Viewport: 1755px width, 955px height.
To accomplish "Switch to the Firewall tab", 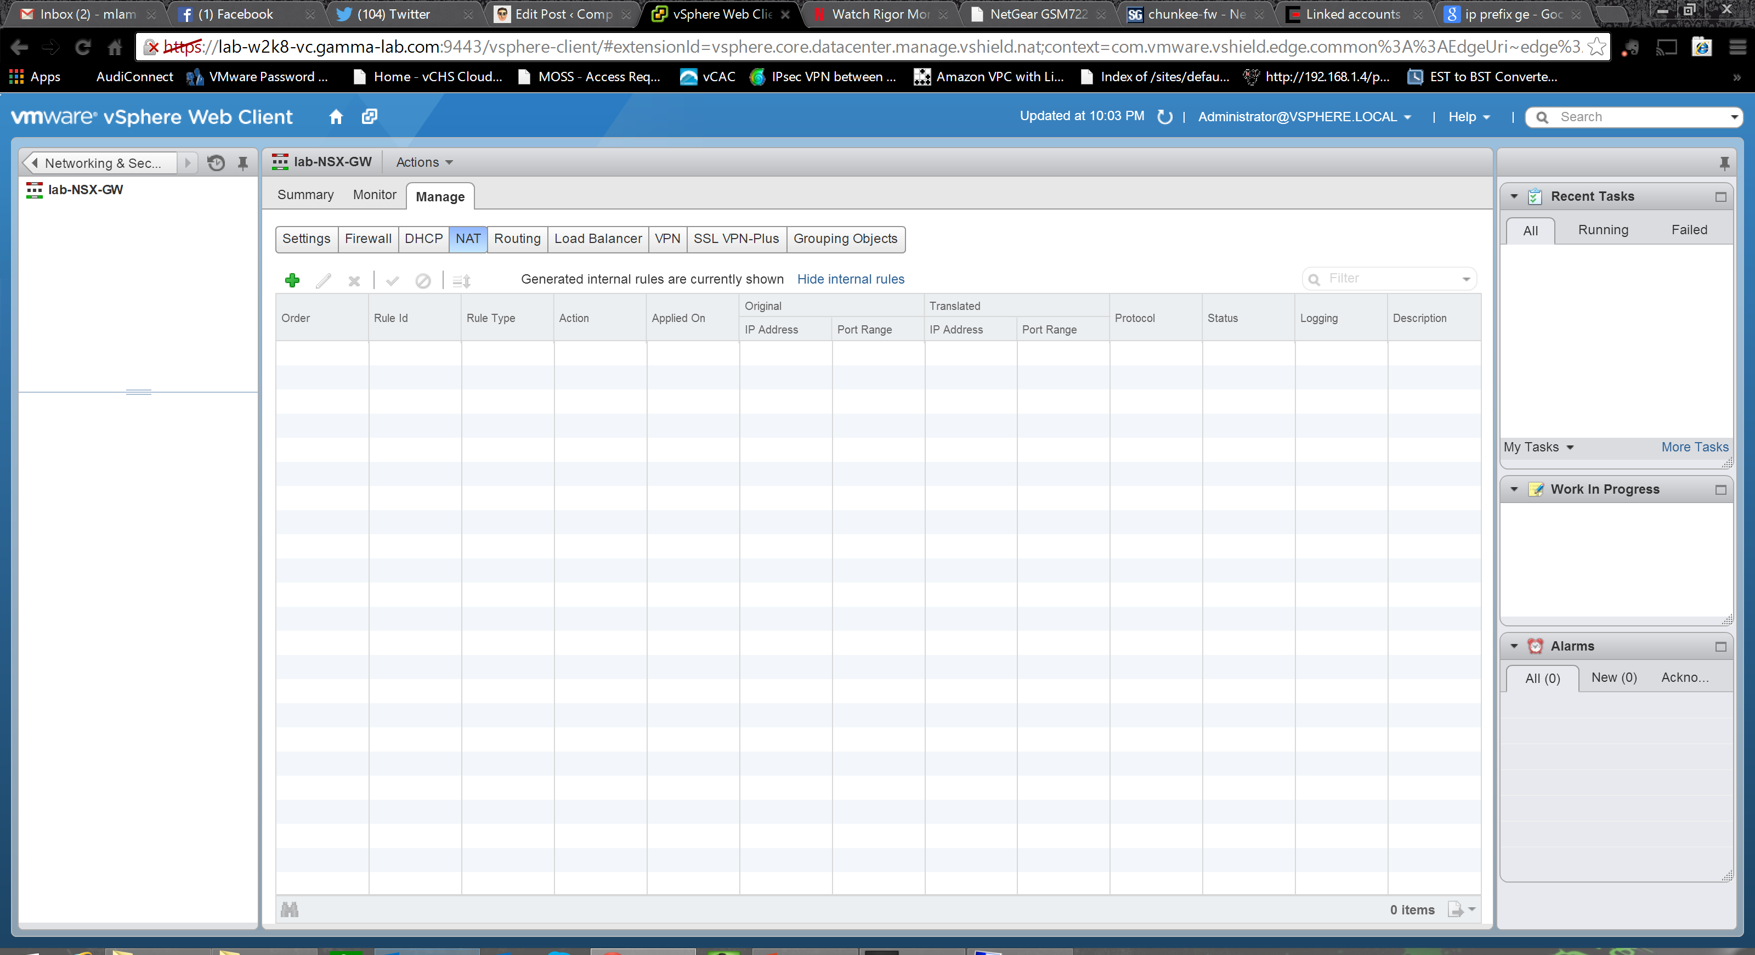I will (x=368, y=239).
